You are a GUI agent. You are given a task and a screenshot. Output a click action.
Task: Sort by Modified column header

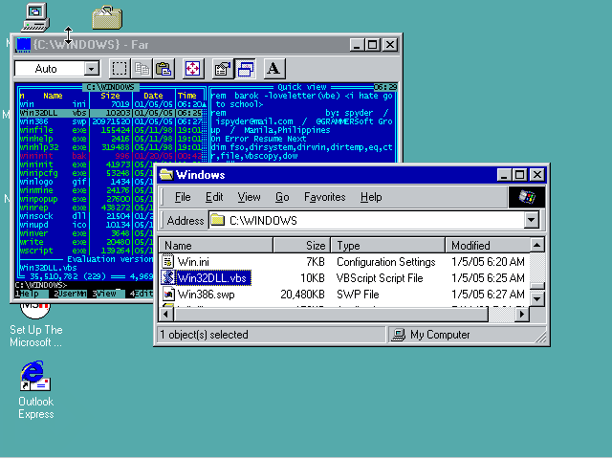pyautogui.click(x=488, y=246)
